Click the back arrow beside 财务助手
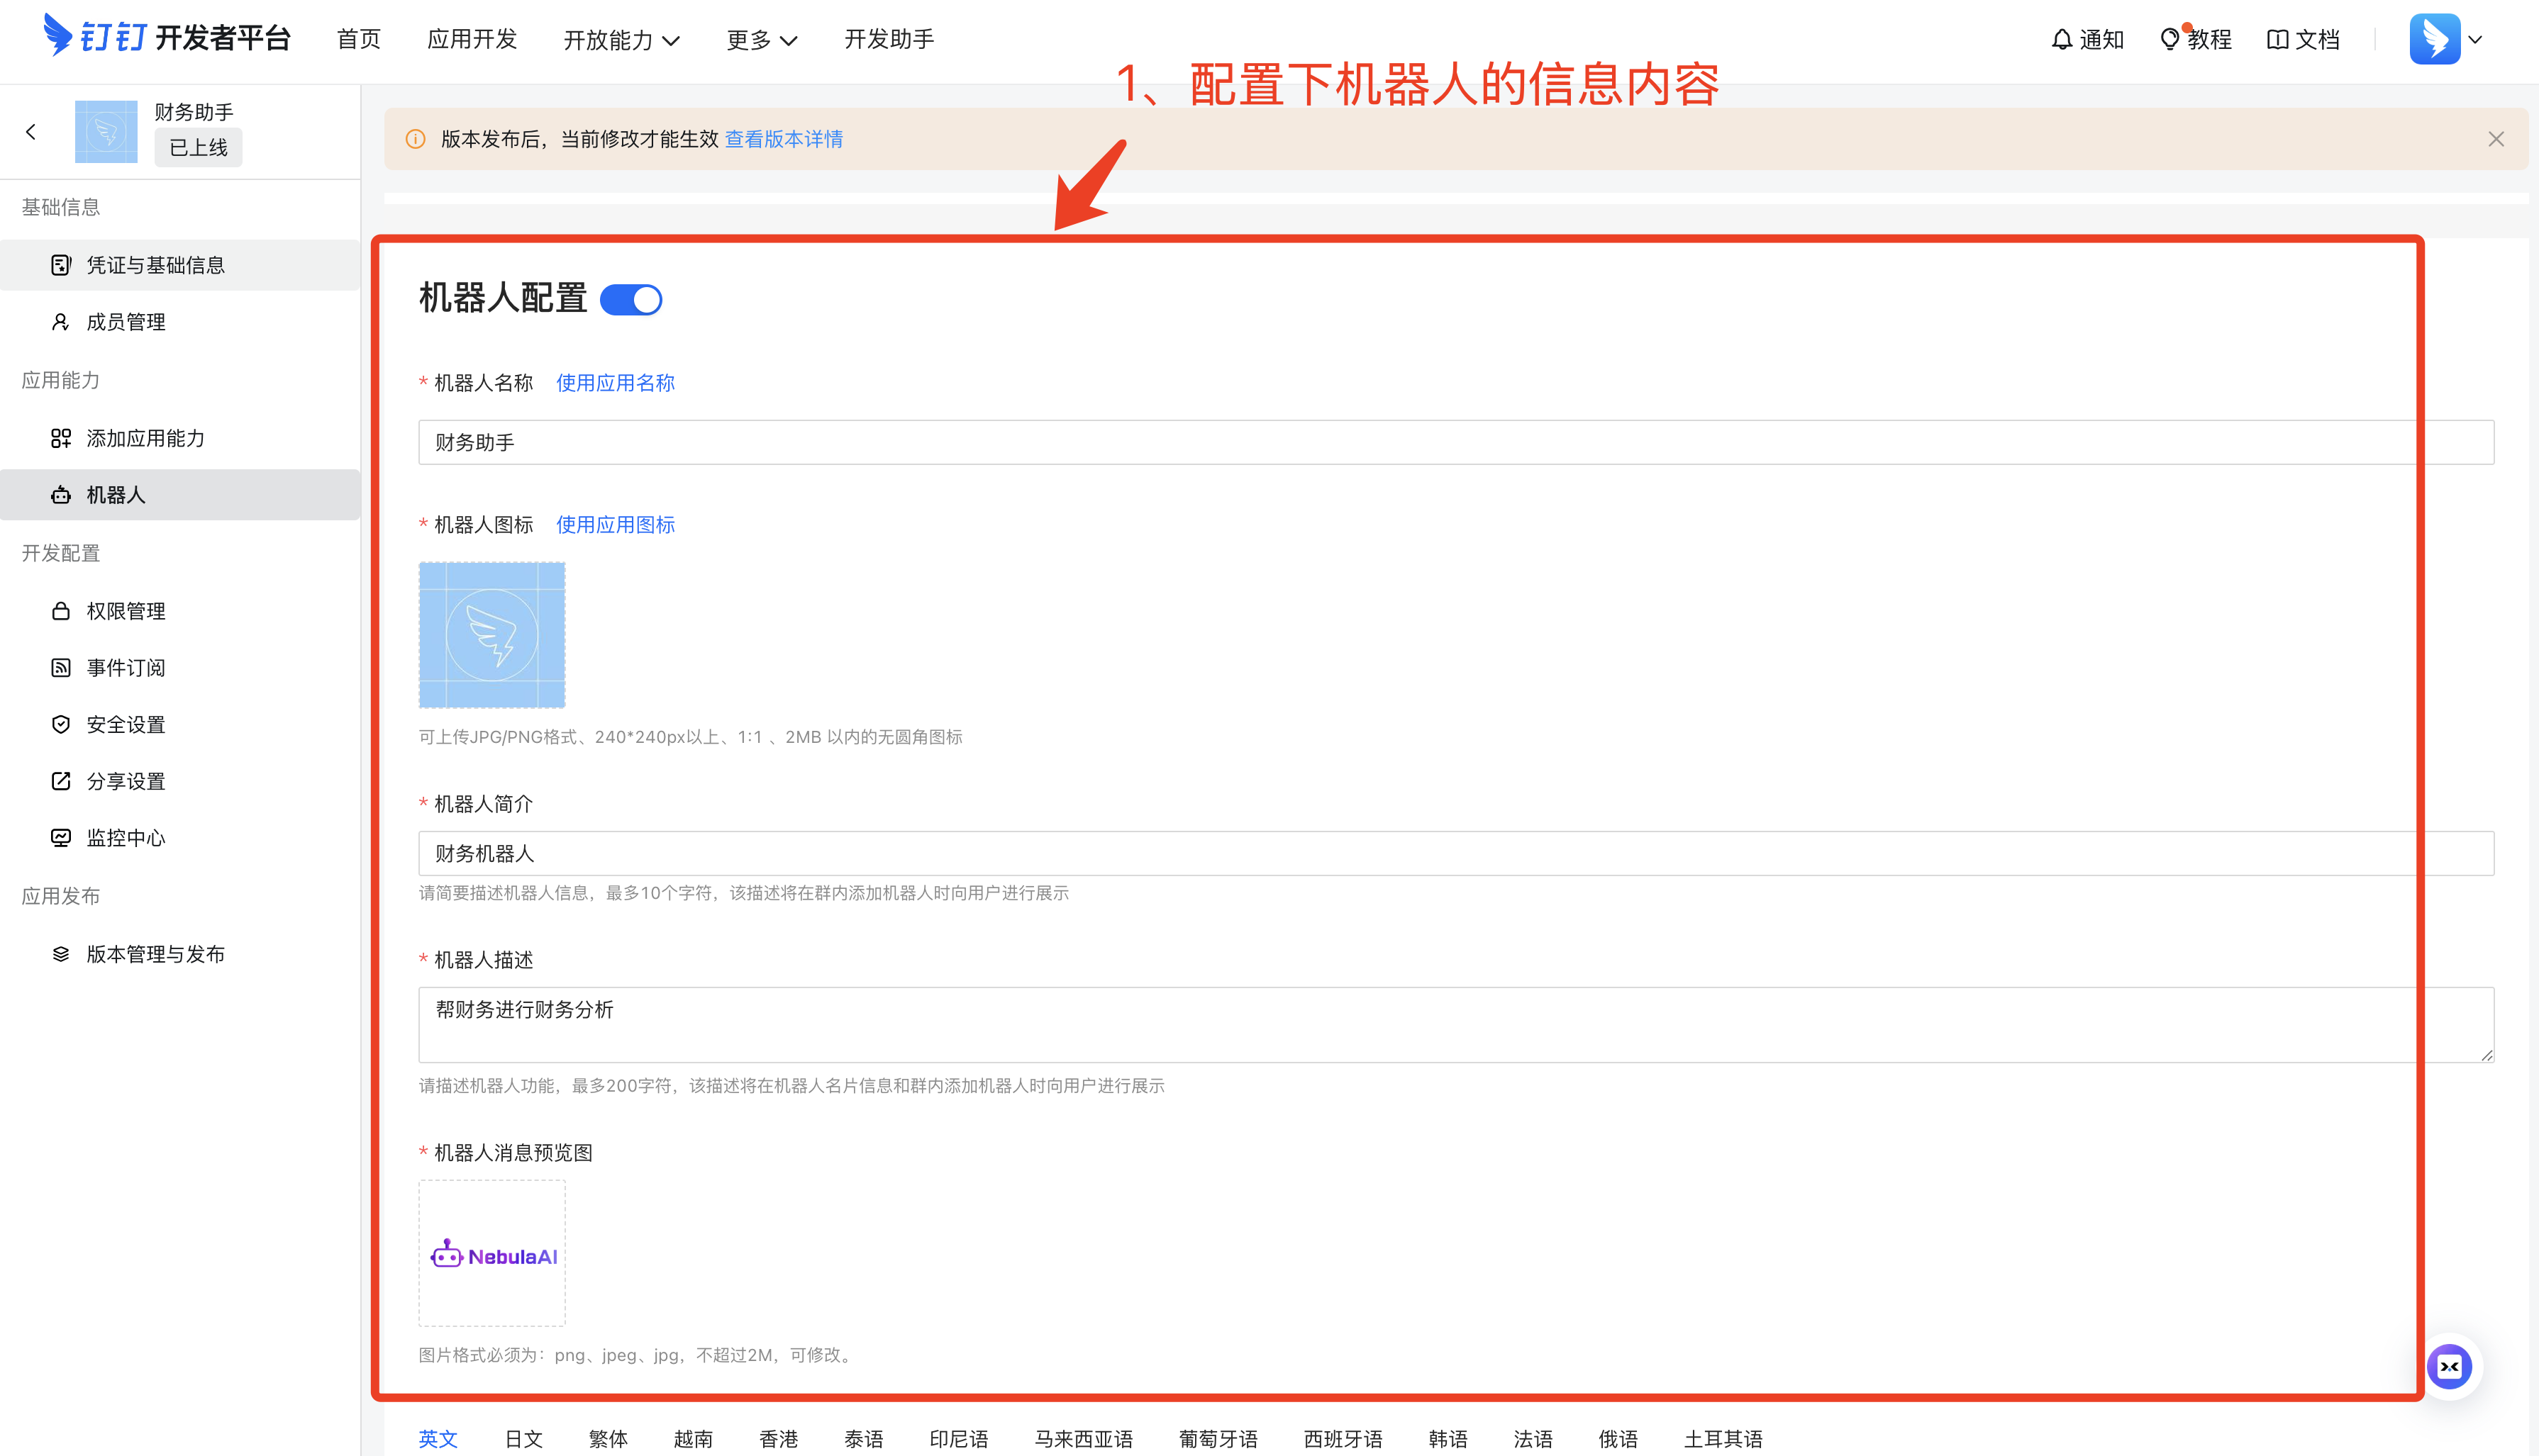 [x=31, y=132]
